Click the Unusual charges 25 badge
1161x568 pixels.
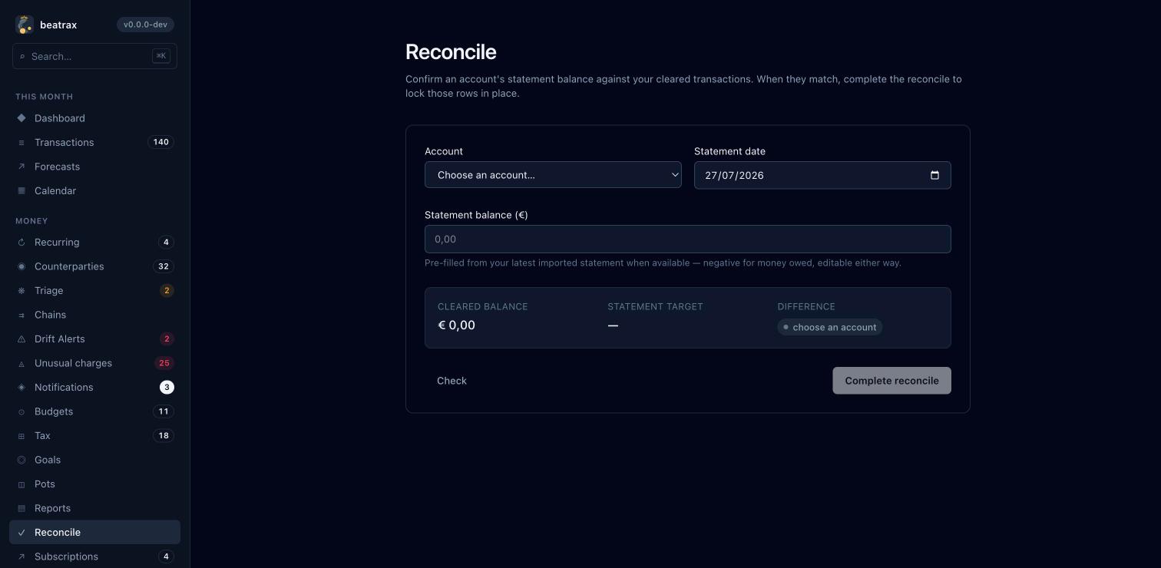tap(164, 363)
